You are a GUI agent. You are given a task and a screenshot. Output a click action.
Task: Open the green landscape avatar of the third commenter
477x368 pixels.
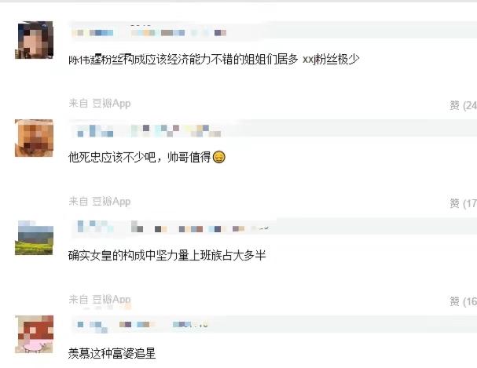point(34,238)
